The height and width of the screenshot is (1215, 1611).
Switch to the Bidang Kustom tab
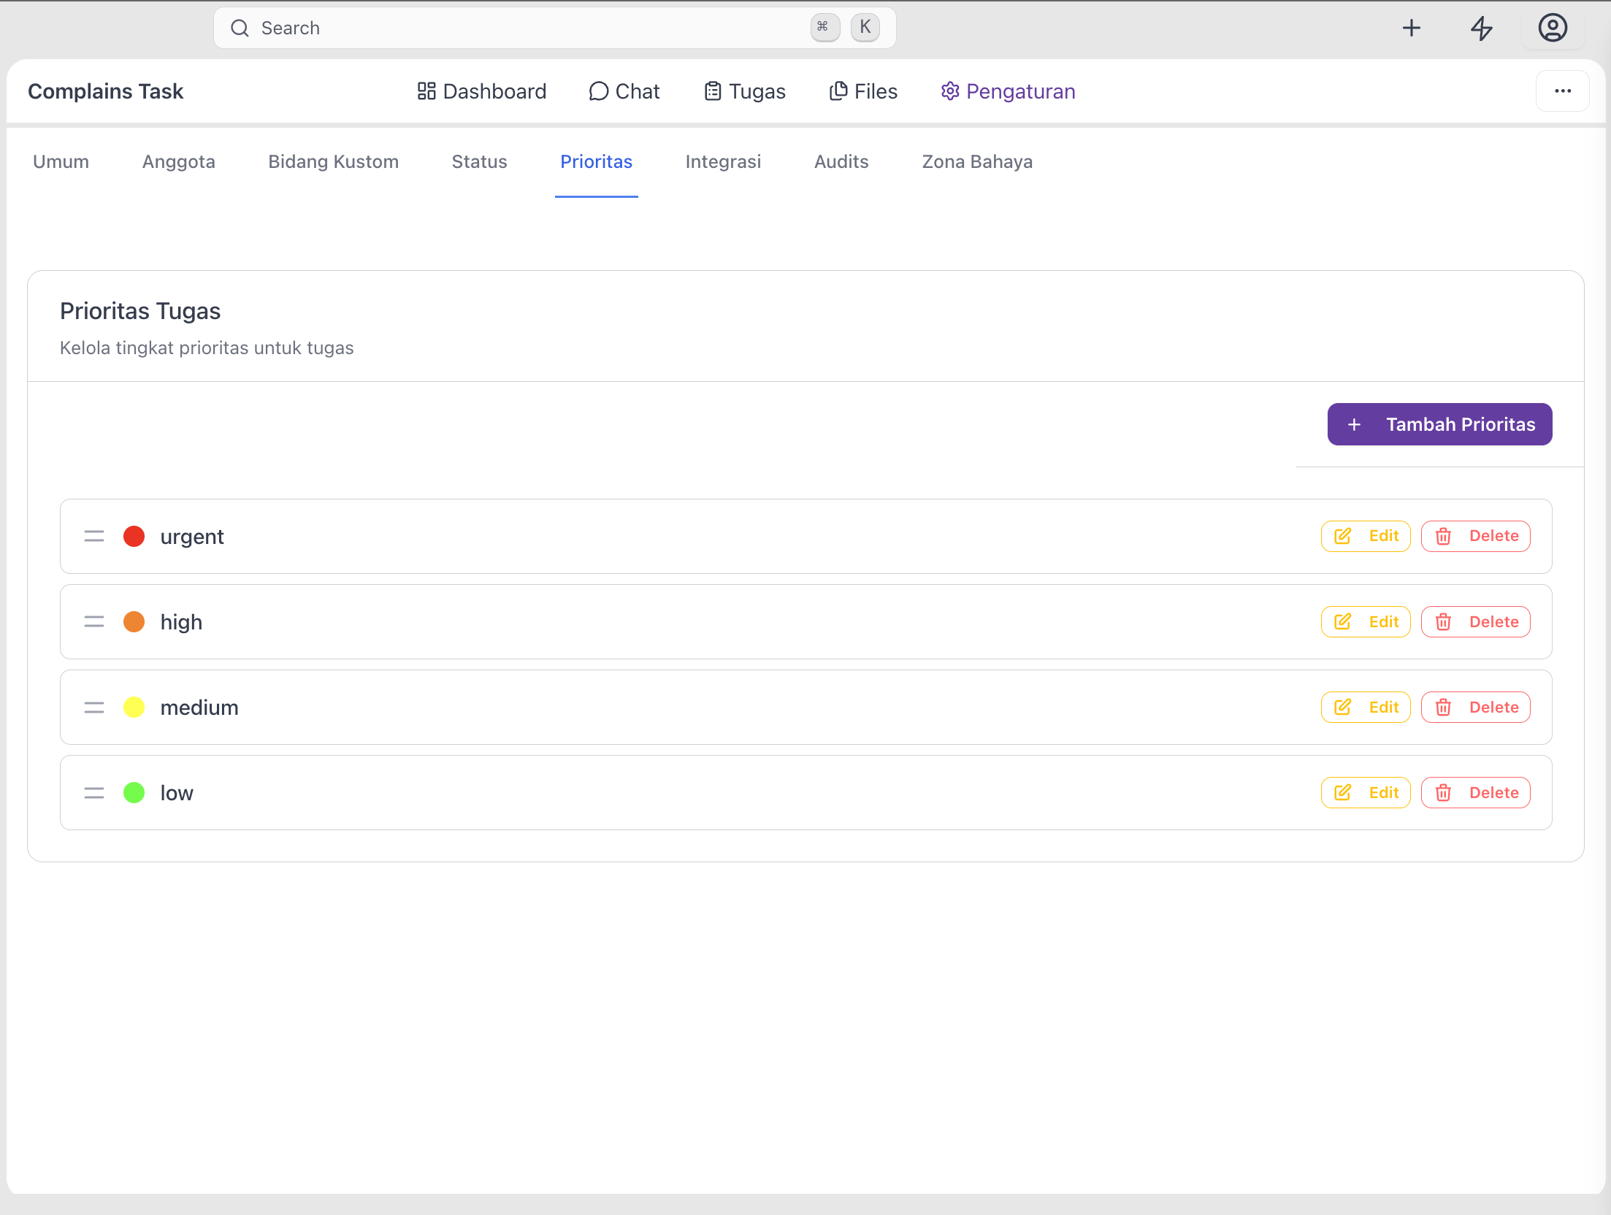333,161
